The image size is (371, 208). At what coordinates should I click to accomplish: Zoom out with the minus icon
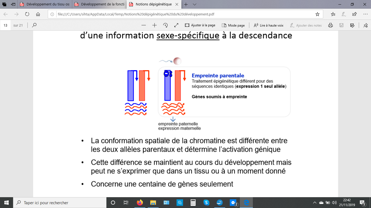click(144, 25)
